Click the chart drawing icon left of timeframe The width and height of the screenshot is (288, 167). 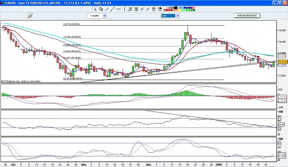[x=30, y=16]
